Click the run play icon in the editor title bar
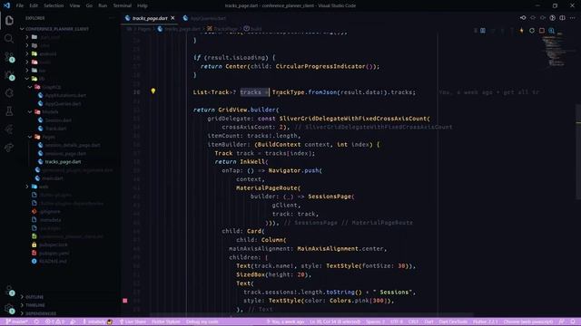 553,18
